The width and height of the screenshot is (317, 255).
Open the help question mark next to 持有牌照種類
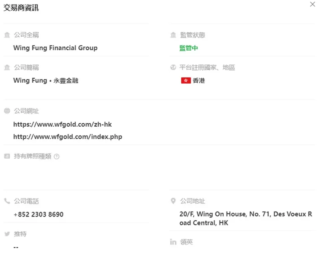tap(57, 156)
